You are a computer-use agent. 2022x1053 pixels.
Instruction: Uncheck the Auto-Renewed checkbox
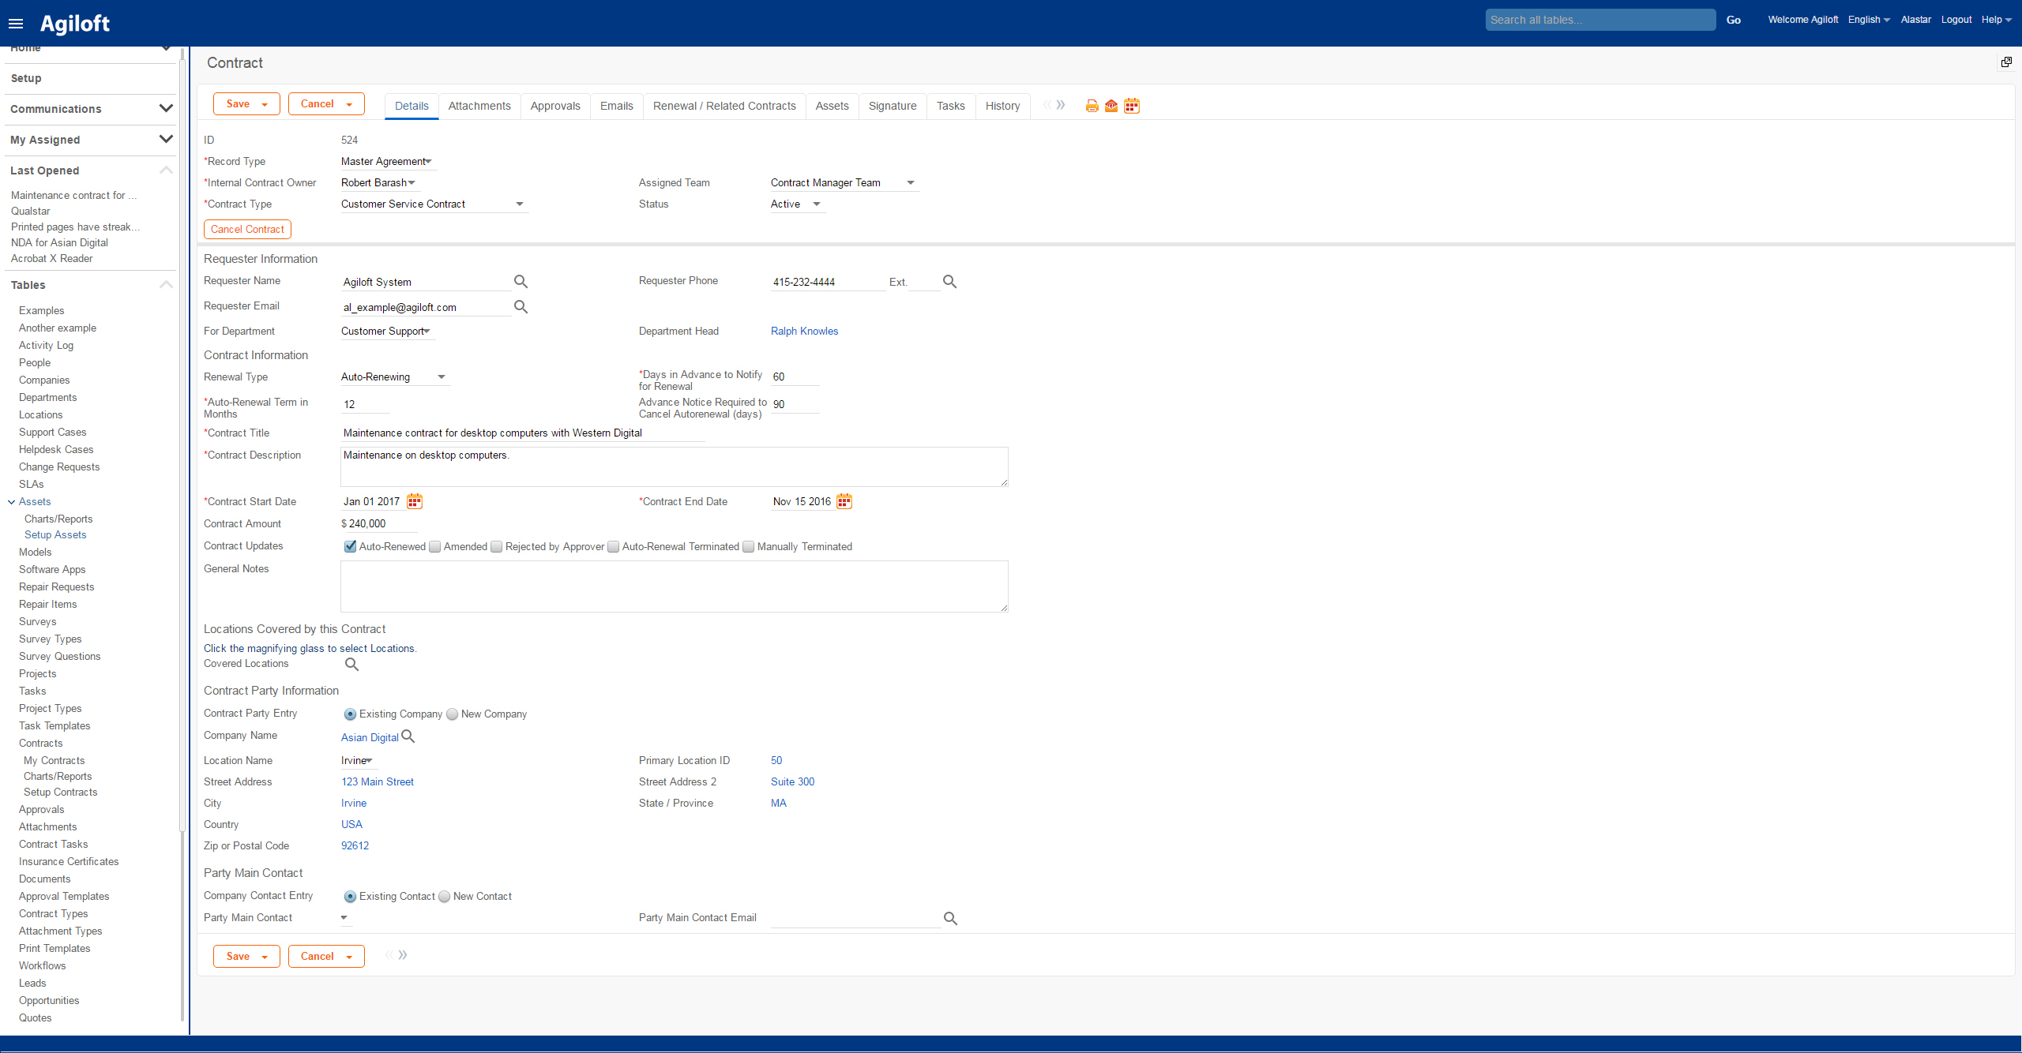350,546
